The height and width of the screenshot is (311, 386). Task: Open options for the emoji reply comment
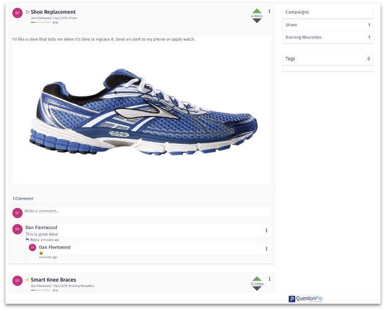(266, 249)
